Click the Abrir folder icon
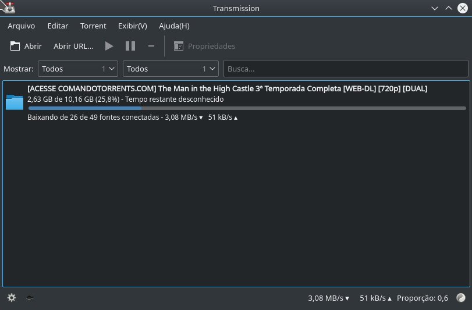Viewport: 472px width, 310px height. (15, 46)
